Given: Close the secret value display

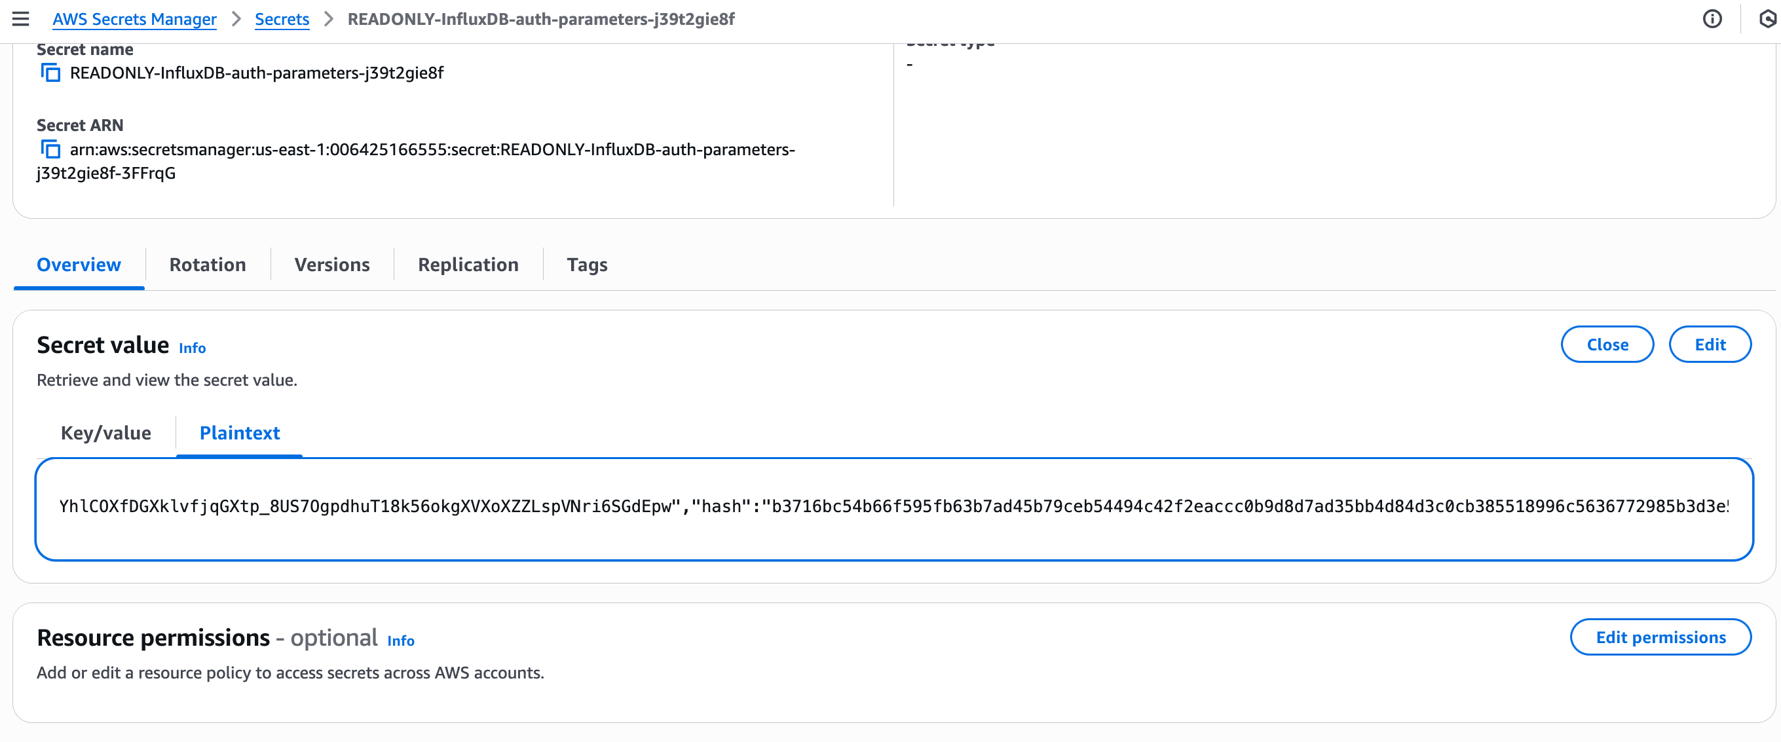Looking at the screenshot, I should tap(1607, 344).
